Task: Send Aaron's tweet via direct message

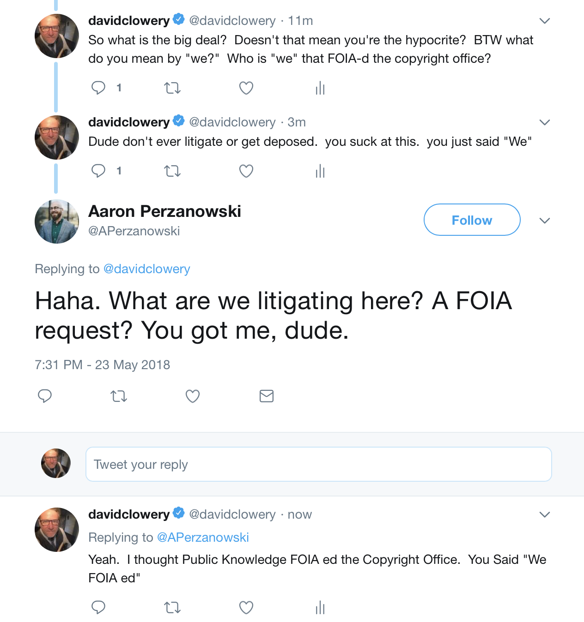Action: click(x=267, y=396)
